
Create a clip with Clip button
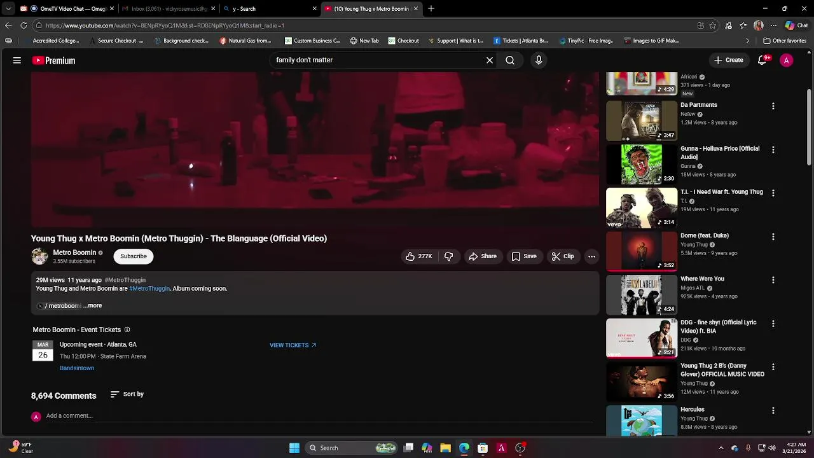(563, 256)
